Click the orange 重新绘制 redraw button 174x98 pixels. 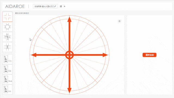(x=149, y=55)
